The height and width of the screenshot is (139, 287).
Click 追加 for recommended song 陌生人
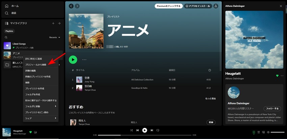coord(211,123)
